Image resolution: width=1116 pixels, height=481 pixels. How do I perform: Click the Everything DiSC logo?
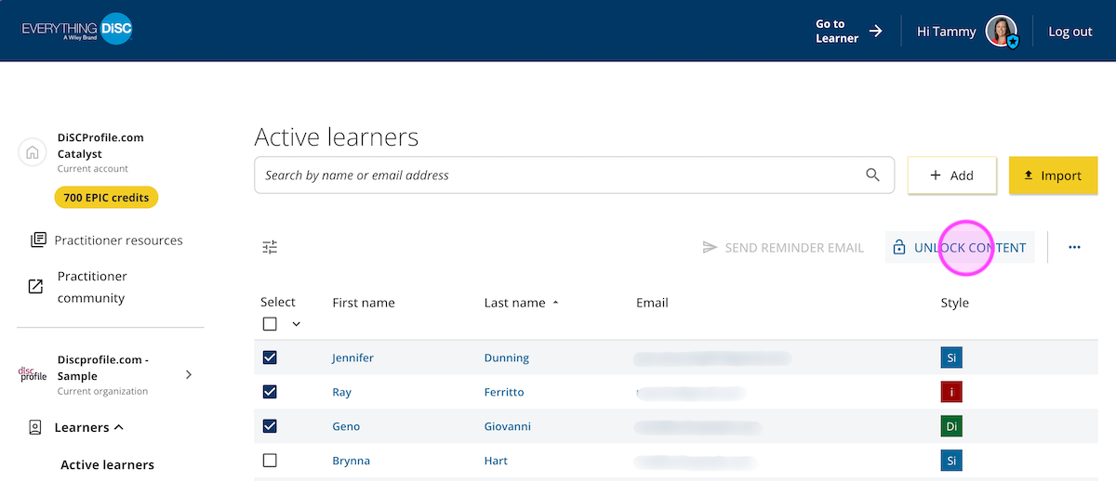[77, 31]
